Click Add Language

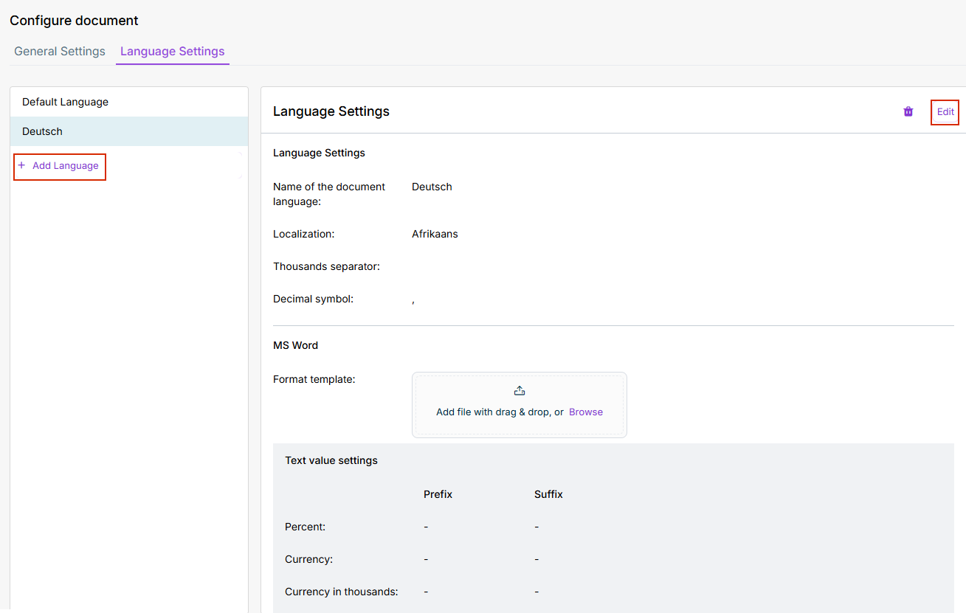60,166
